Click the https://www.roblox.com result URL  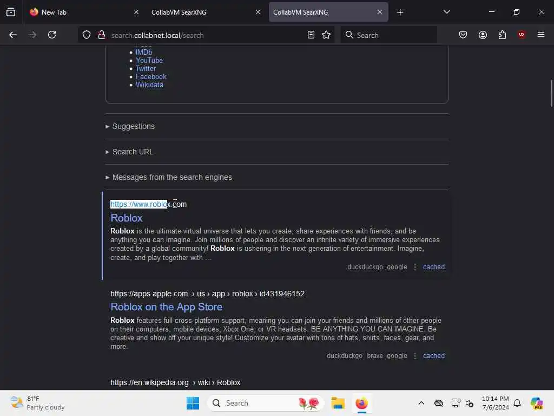point(148,204)
